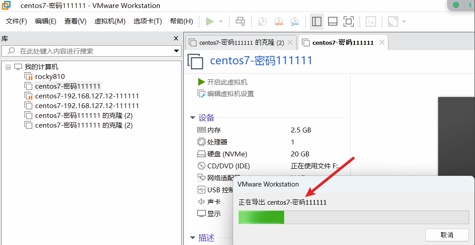The image size is (475, 245).
Task: Click the processor count value 1
Action: click(x=293, y=142)
